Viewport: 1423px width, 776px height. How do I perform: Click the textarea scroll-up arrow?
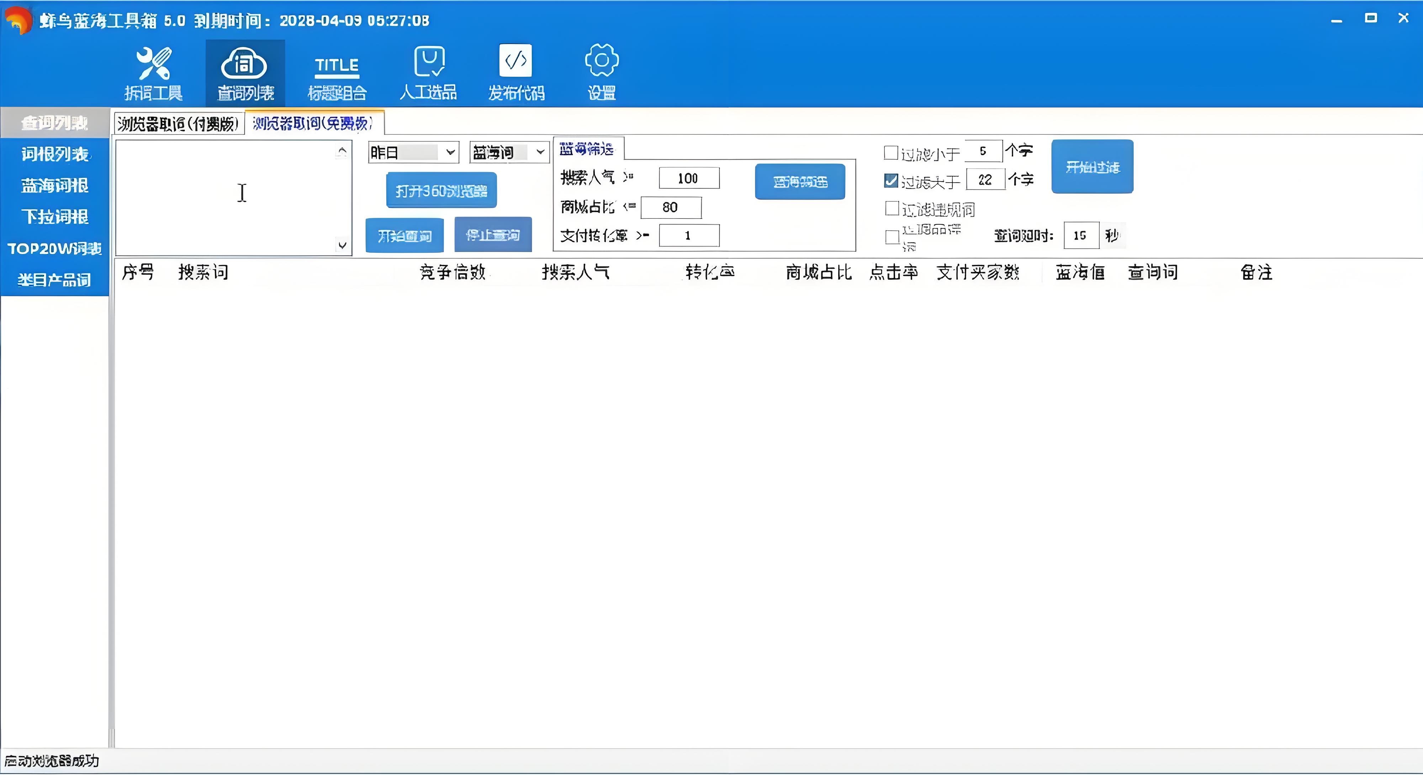[342, 151]
